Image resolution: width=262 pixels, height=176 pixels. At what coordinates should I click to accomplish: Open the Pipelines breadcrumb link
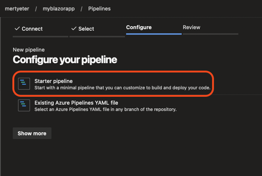click(x=99, y=9)
